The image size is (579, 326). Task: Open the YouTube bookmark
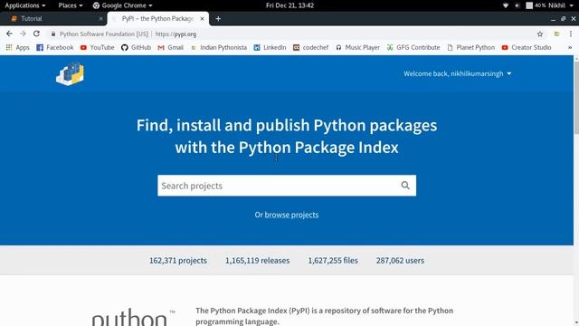tap(98, 47)
